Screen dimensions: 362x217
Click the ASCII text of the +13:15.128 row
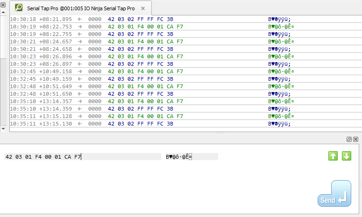(281, 116)
